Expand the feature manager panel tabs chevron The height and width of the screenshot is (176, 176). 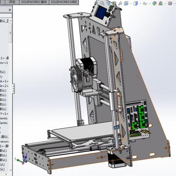(10, 10)
